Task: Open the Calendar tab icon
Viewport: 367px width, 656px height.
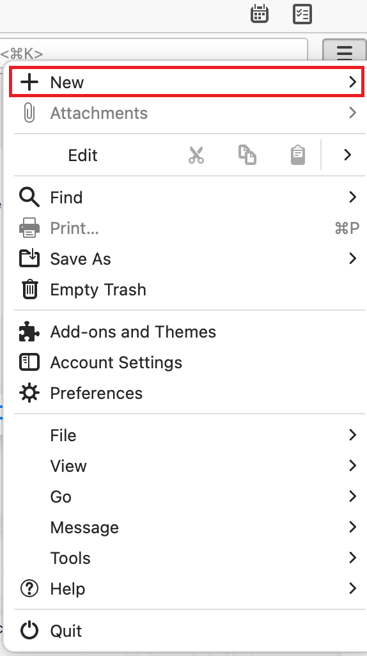Action: 260,14
